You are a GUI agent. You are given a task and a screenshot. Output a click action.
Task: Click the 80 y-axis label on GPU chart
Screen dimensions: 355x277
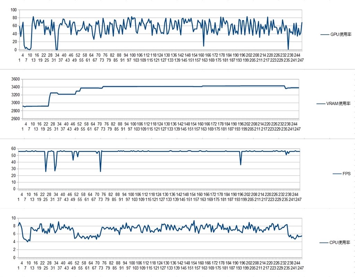click(15, 18)
